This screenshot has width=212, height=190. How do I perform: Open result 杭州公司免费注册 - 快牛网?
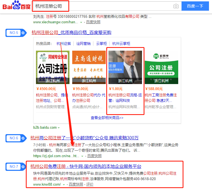pyautogui.click(x=86, y=166)
